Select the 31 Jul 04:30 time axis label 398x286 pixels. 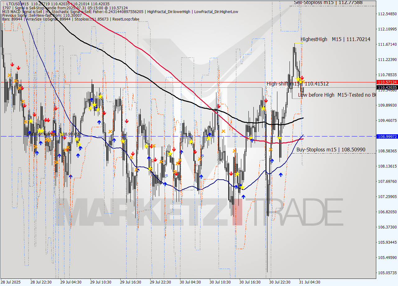pos(309,282)
